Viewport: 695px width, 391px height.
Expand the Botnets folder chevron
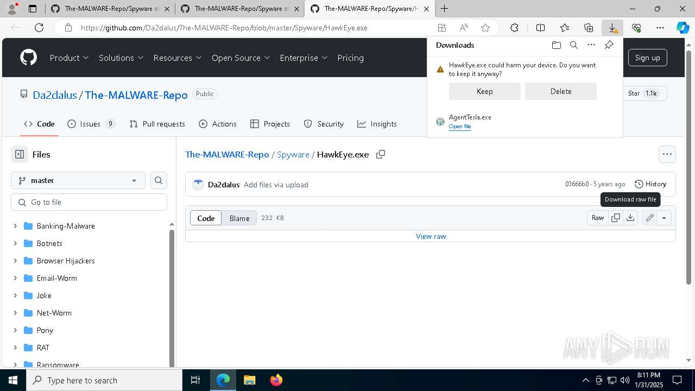point(15,243)
